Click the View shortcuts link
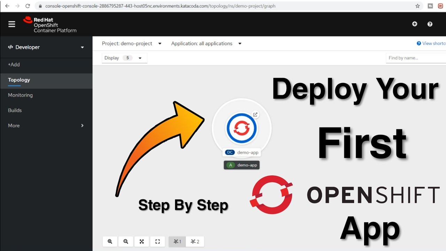 coord(431,44)
